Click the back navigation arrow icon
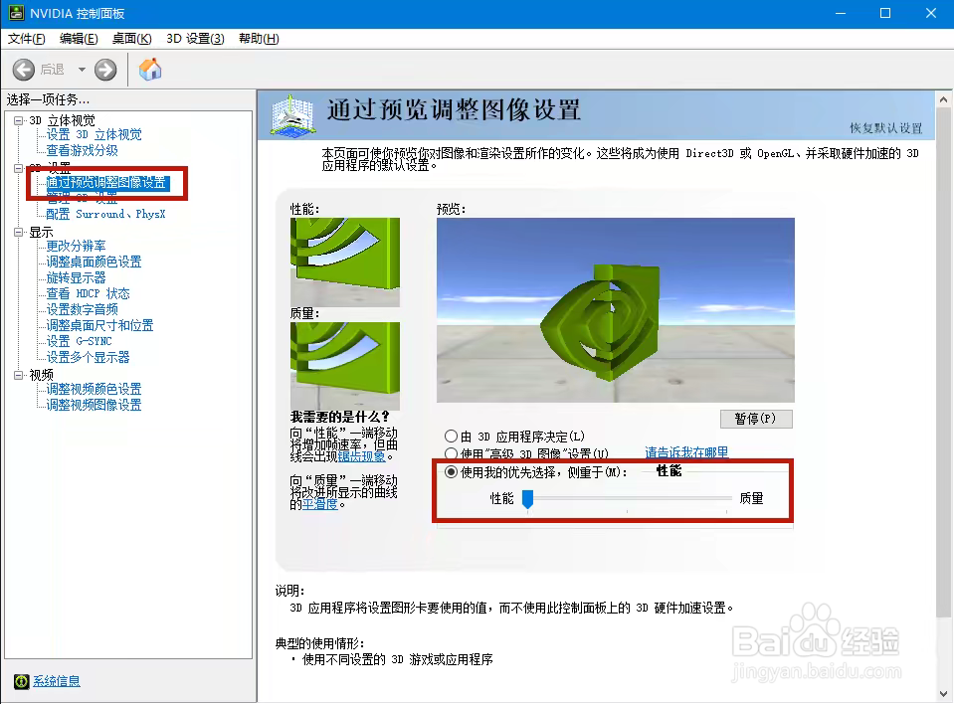Screen dimensions: 954x704 (23, 70)
